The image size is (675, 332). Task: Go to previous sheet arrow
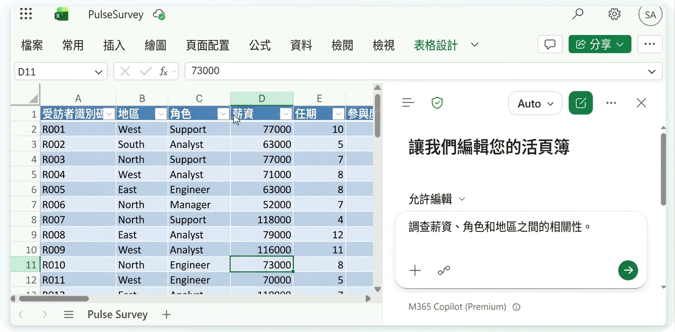[x=21, y=314]
